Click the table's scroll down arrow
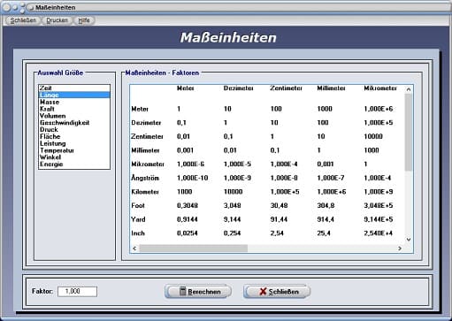452x321 pixels. (x=409, y=240)
